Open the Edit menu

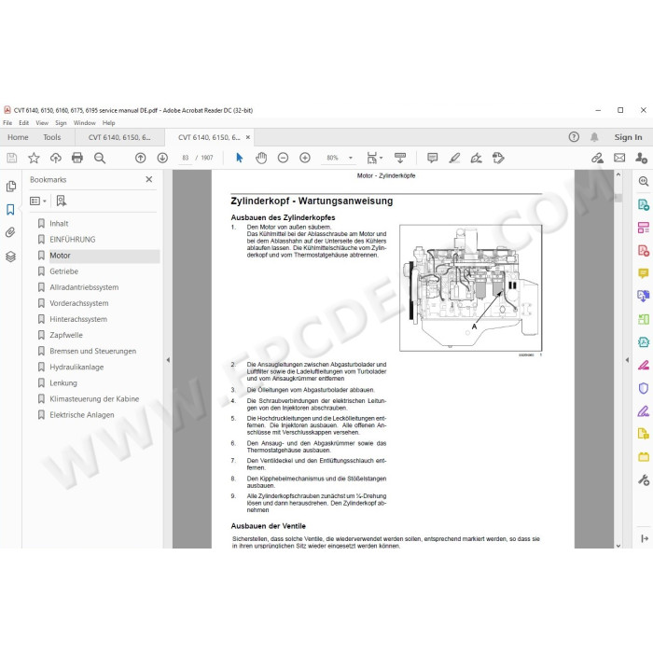(23, 123)
